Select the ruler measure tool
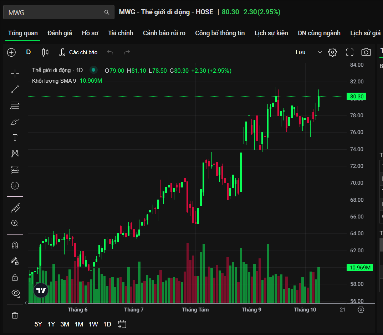The image size is (383, 335). click(15, 207)
